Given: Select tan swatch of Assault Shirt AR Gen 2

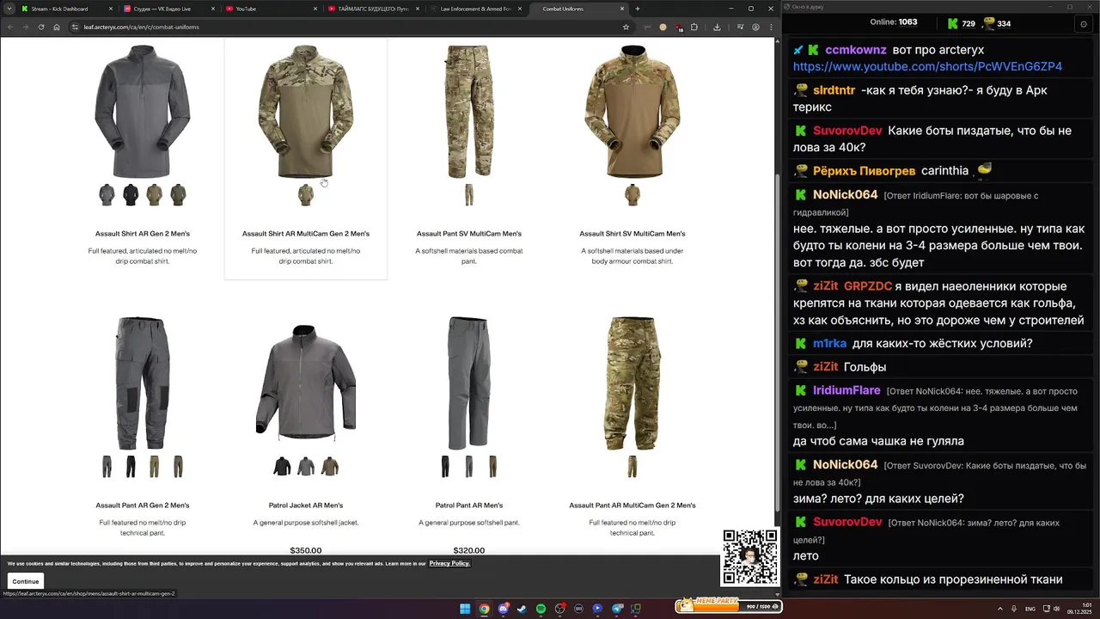Looking at the screenshot, I should pyautogui.click(x=154, y=195).
